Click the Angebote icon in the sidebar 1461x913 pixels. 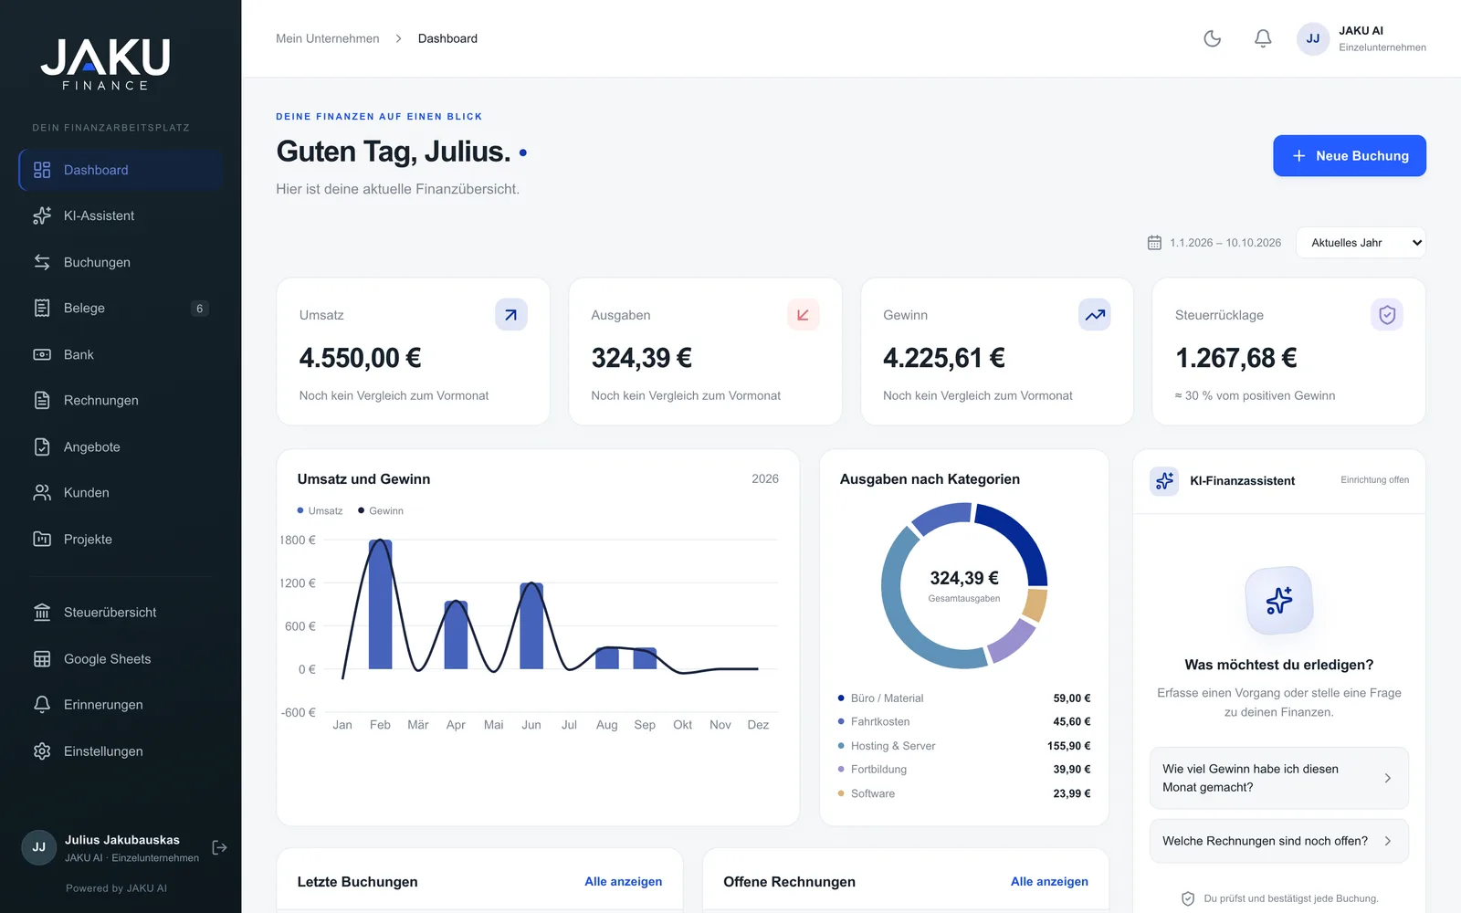click(42, 446)
